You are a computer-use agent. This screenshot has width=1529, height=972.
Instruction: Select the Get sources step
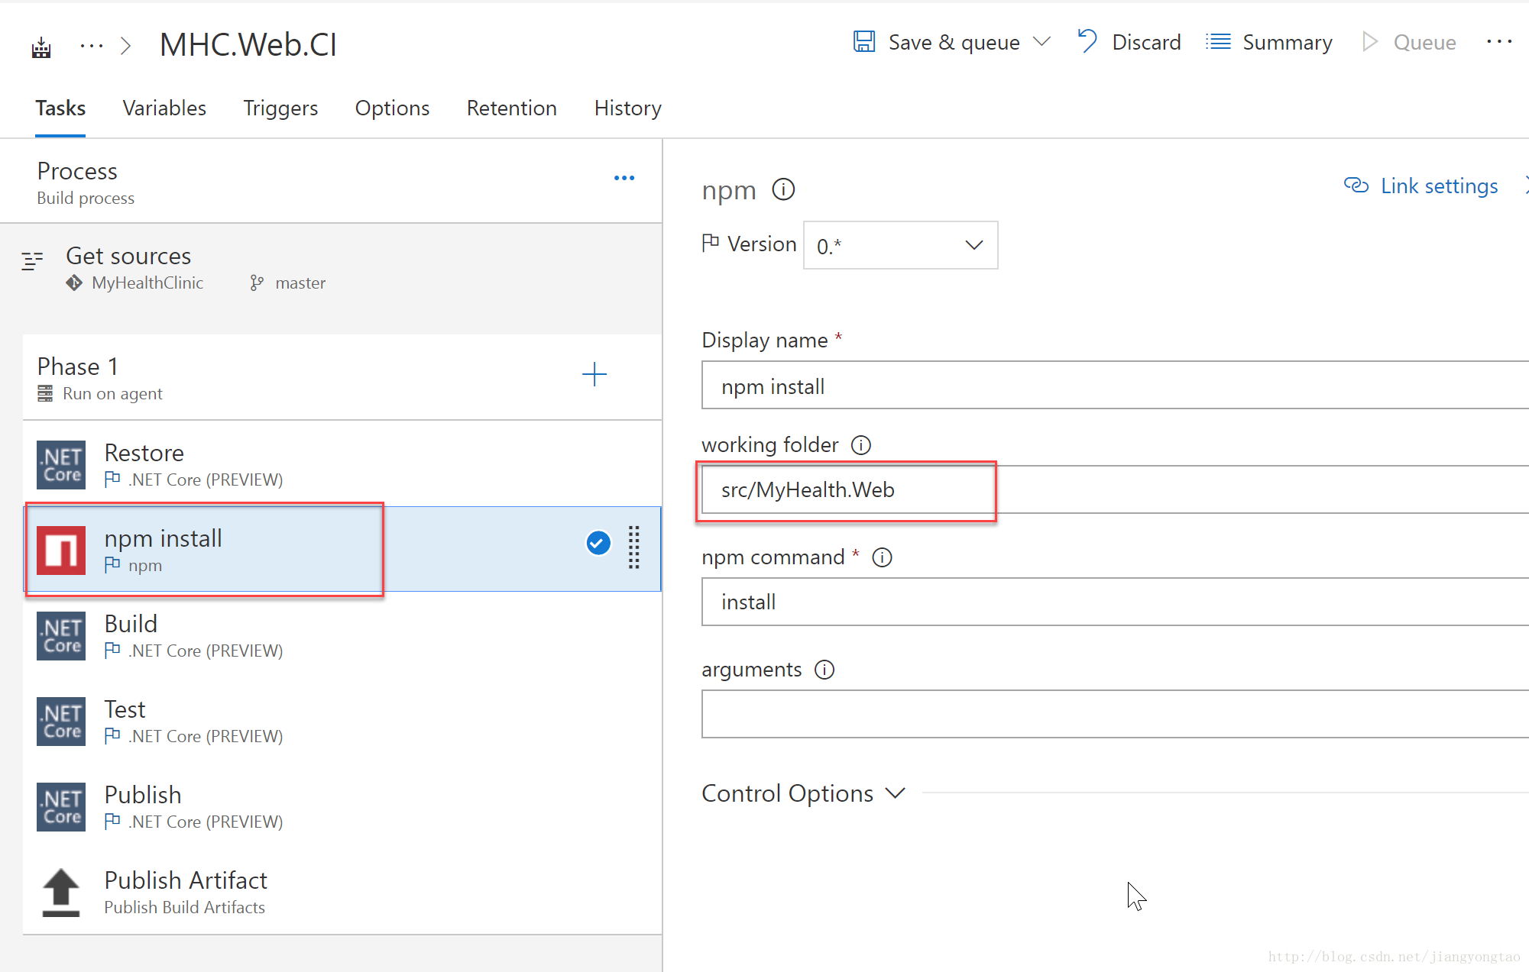click(331, 269)
